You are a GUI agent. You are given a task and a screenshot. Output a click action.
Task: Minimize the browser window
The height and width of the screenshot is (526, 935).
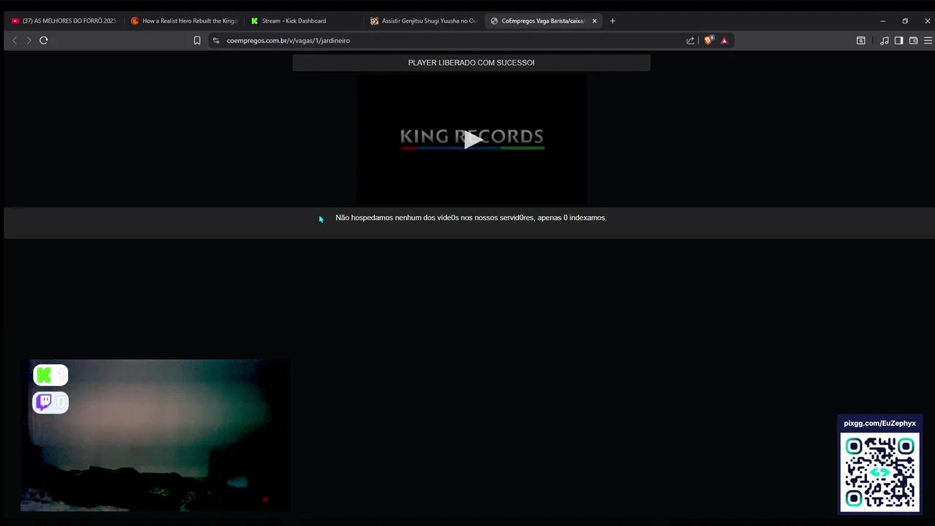882,20
